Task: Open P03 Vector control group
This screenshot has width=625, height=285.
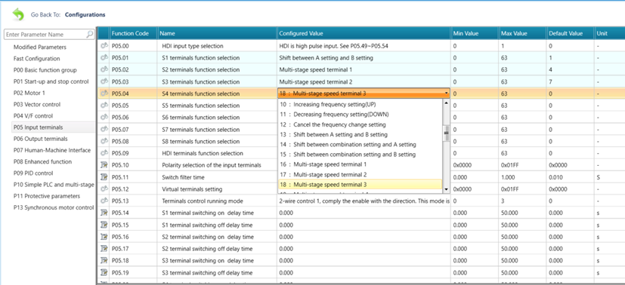Action: [x=37, y=105]
